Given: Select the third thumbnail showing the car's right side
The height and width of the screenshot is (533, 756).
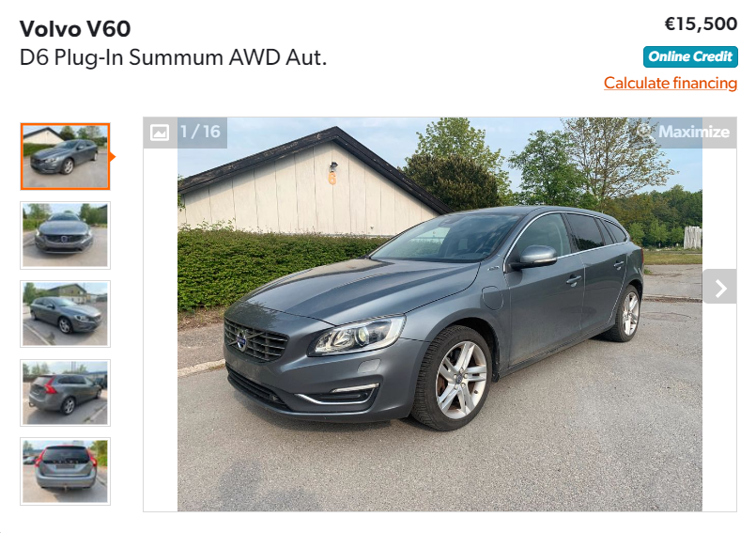Looking at the screenshot, I should click(x=65, y=314).
